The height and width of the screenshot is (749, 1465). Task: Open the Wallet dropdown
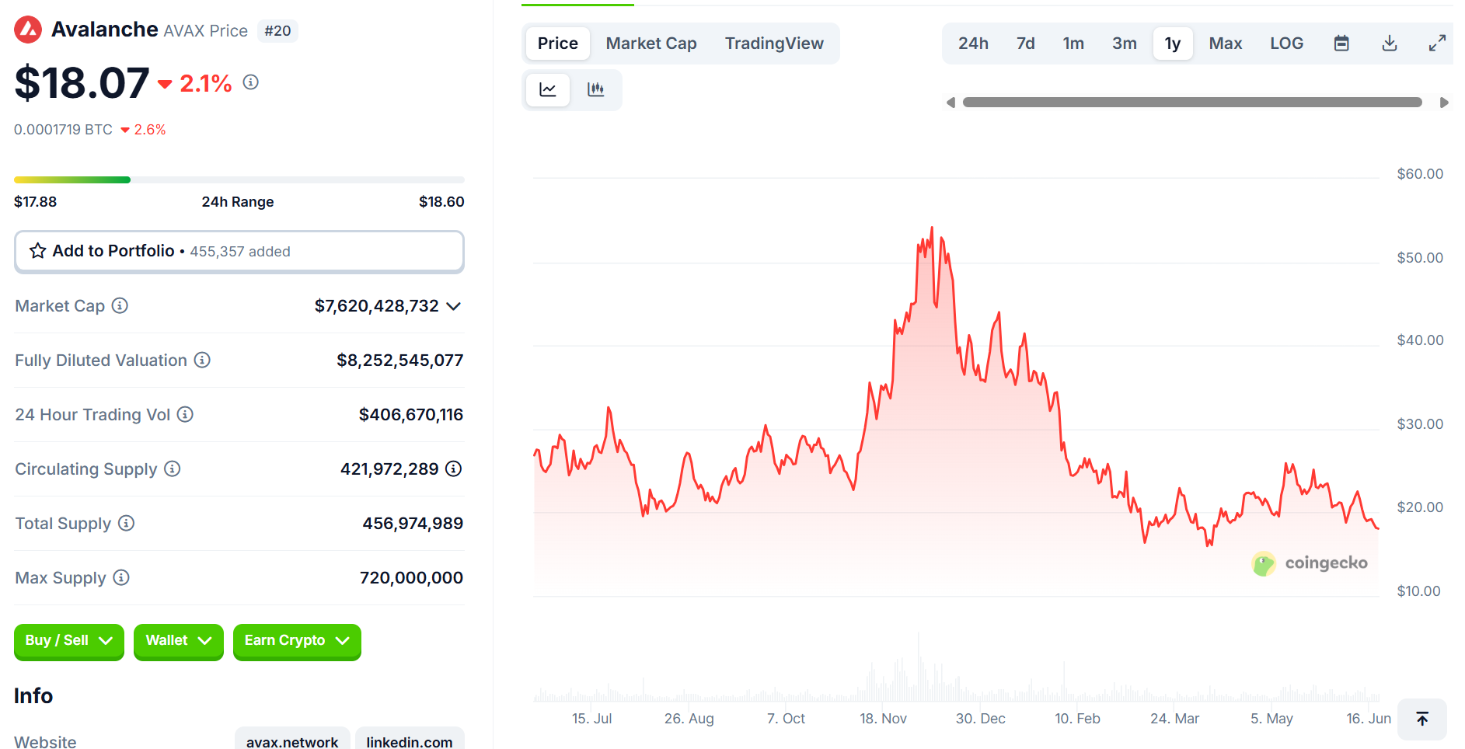point(179,641)
